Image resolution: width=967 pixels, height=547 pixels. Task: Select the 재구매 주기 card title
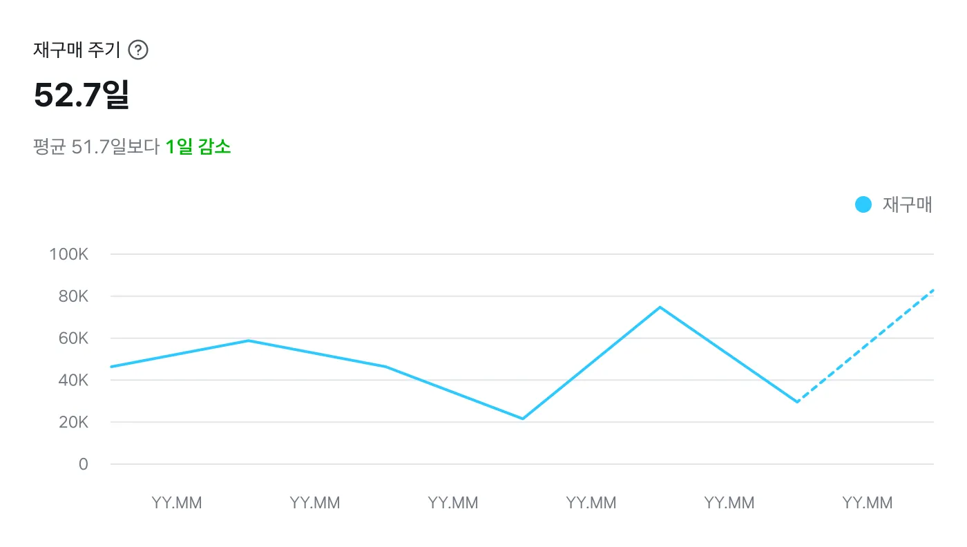[77, 50]
